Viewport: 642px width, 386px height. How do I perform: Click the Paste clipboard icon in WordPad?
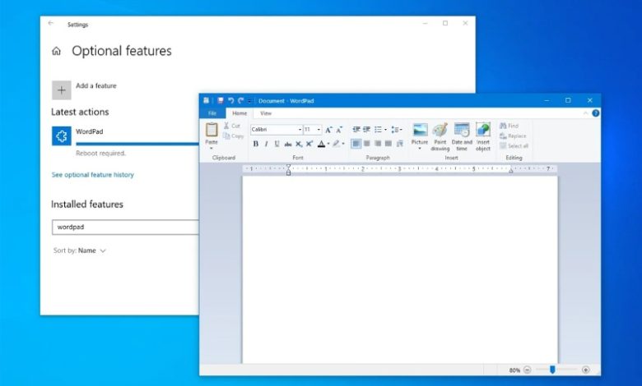[x=212, y=130]
